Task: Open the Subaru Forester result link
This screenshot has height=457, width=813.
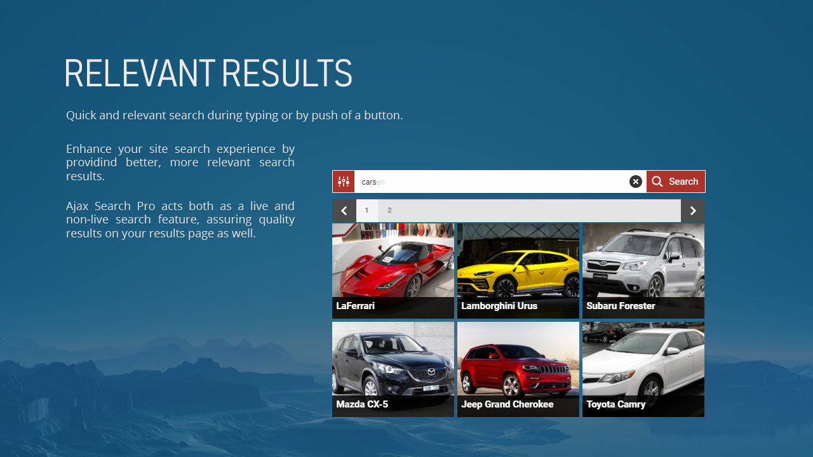Action: [x=620, y=305]
